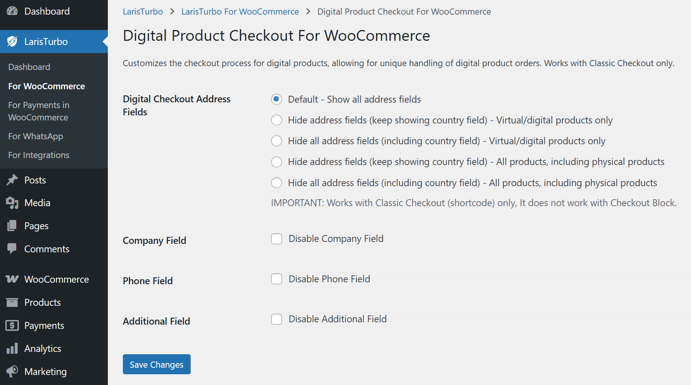This screenshot has height=385, width=691.
Task: Open For Payments in WooCommerce submenu
Action: click(39, 111)
